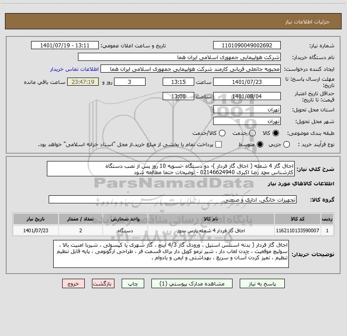
Task: Select the کالا/خدمت radio button
Action: pyautogui.click(x=222, y=133)
